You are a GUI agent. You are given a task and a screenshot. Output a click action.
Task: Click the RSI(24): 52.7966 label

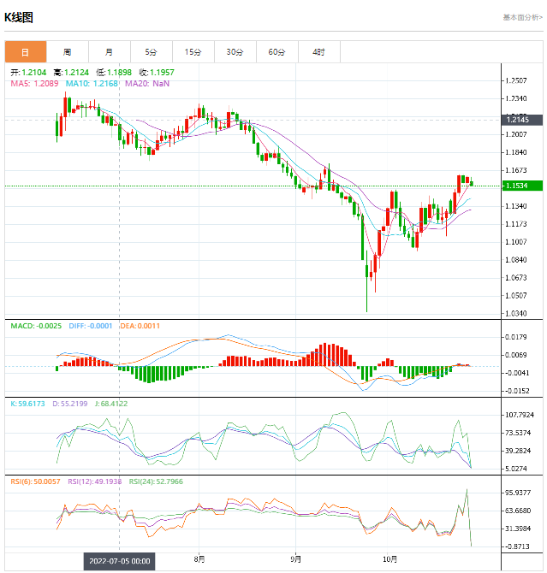point(156,481)
